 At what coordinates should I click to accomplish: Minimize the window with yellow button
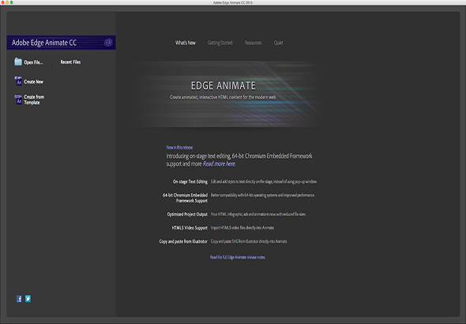tap(7, 2)
